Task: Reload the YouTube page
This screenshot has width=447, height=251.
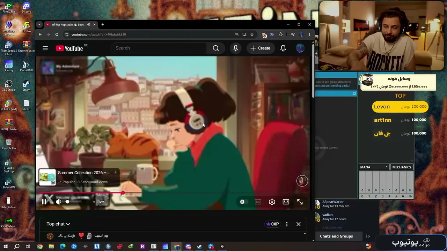Action: pos(57,35)
